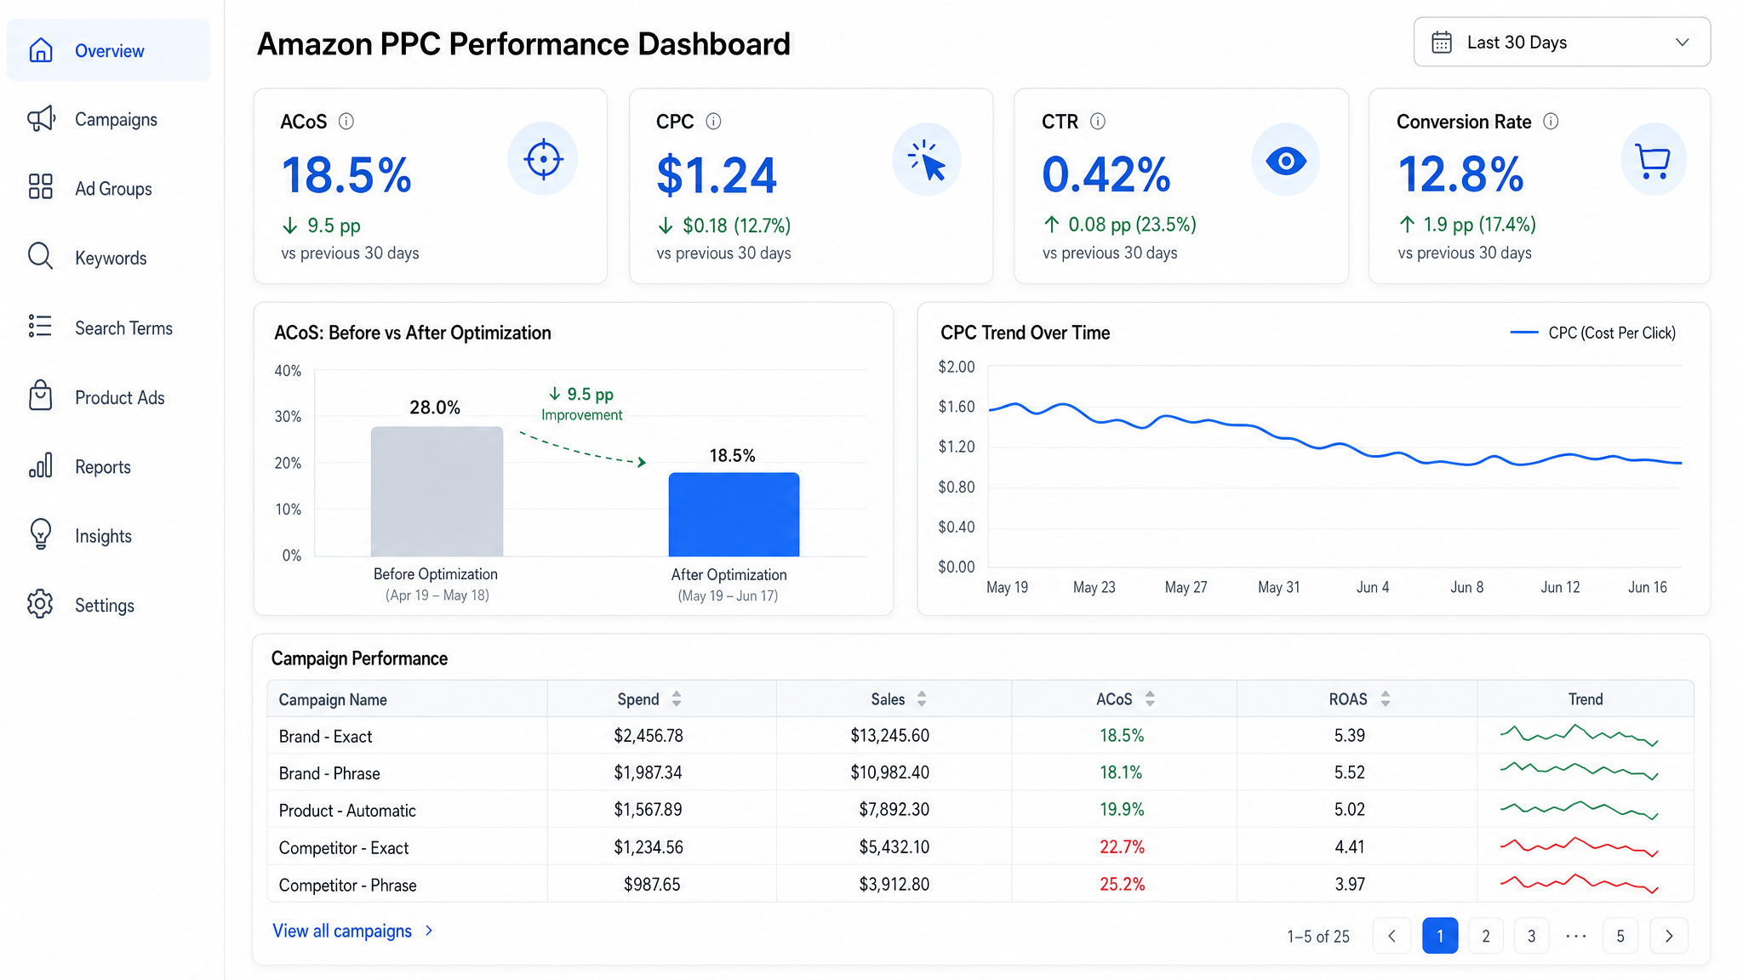The image size is (1743, 980).
Task: Click the 18.5% ACoS headline value
Action: (x=346, y=175)
